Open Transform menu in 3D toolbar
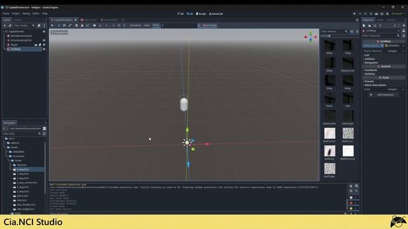The height and width of the screenshot is (229, 408). click(135, 25)
